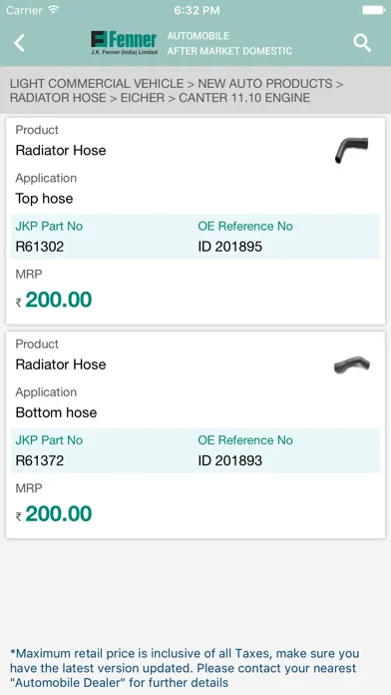Open the search magnifier icon

click(362, 44)
